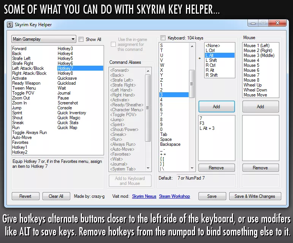
Task: Select L Ctrl modifier
Action: [210, 50]
